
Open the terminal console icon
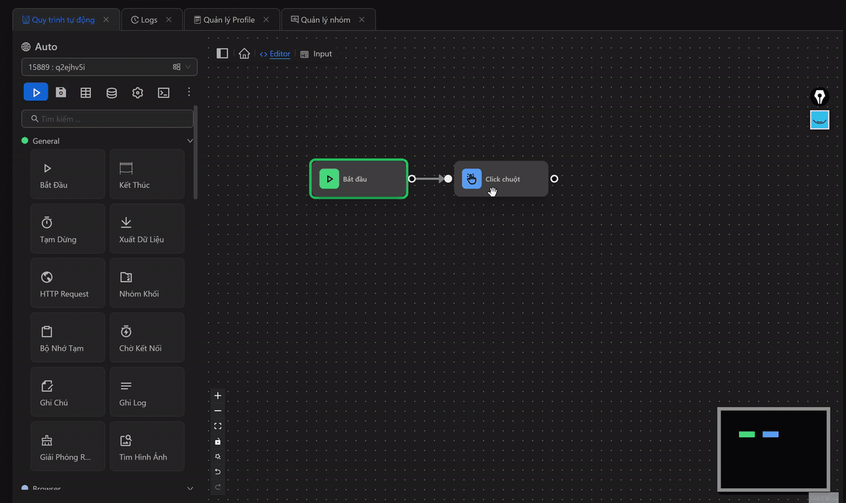point(164,92)
